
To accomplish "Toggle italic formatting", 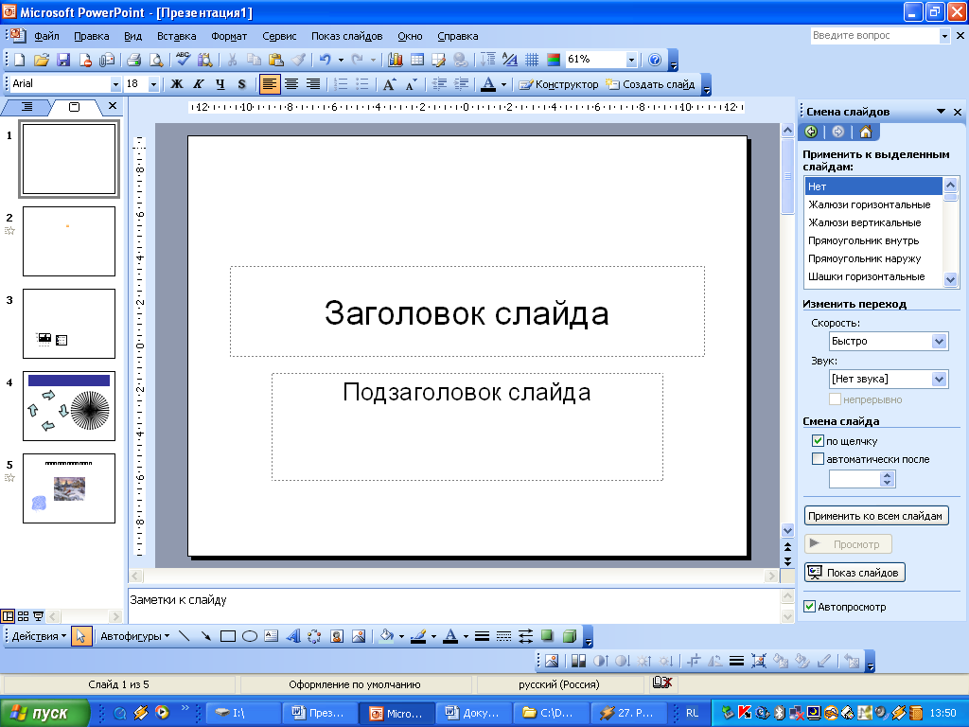I will [199, 84].
